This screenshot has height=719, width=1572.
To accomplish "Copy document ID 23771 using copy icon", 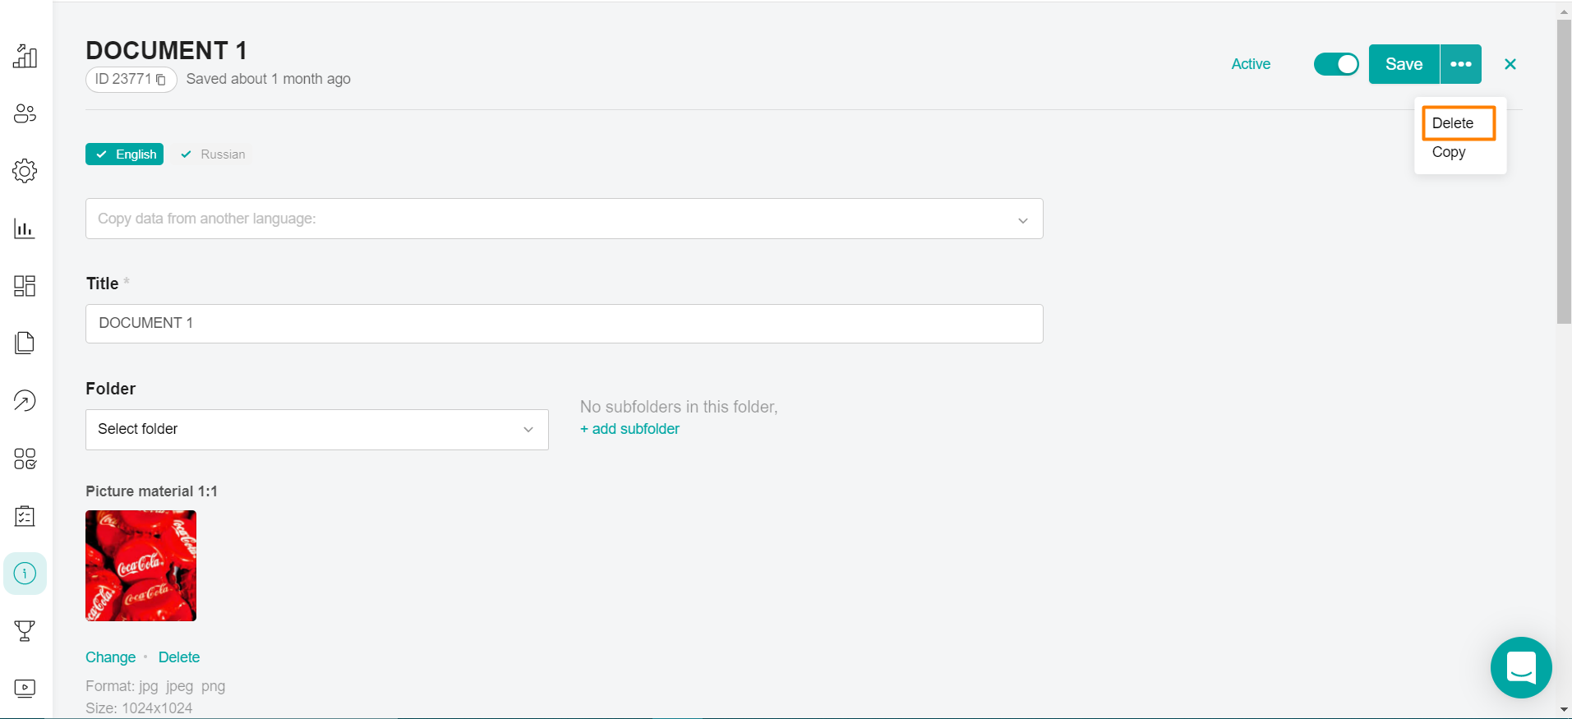I will point(161,80).
